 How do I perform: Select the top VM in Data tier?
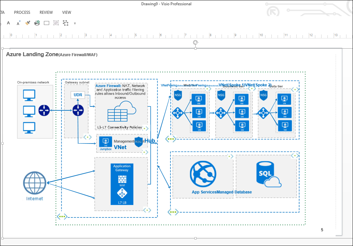pos(284,99)
